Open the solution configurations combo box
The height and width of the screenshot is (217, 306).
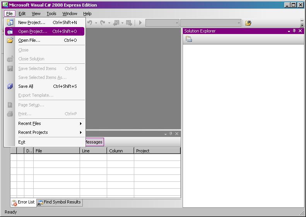(x=162, y=23)
